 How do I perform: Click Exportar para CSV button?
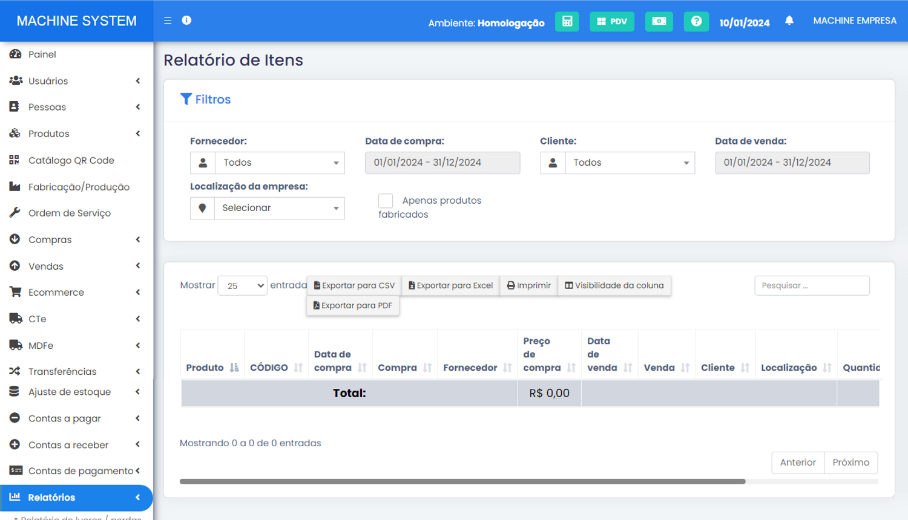click(354, 285)
